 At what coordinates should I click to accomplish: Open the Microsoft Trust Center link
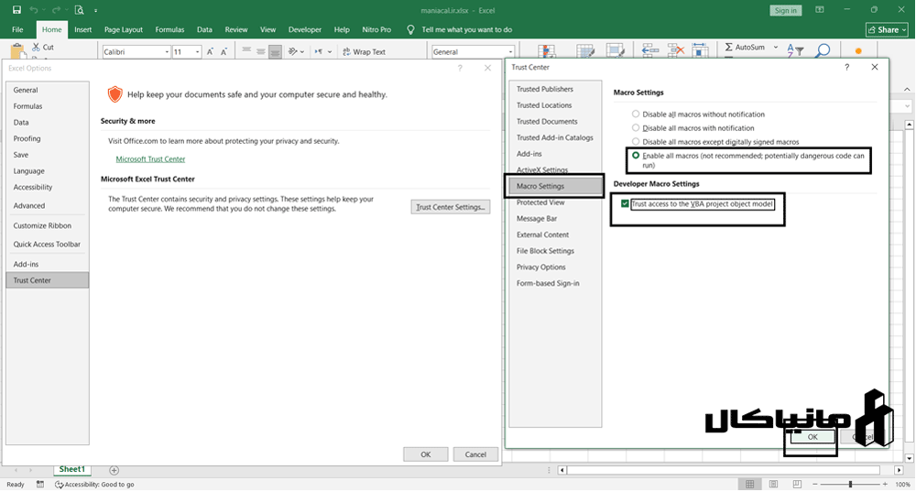pos(150,159)
